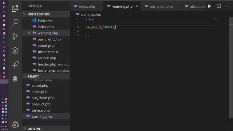233x131 pixels.
Task: Open the Manage gear settings icon
Action: click(x=15, y=125)
